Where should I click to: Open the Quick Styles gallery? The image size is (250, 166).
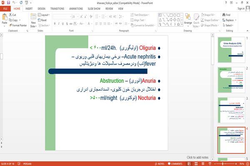coord(196,21)
